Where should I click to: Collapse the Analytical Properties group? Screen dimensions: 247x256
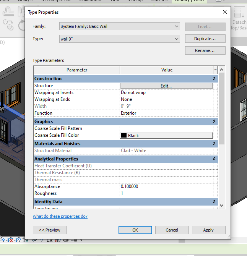click(214, 159)
